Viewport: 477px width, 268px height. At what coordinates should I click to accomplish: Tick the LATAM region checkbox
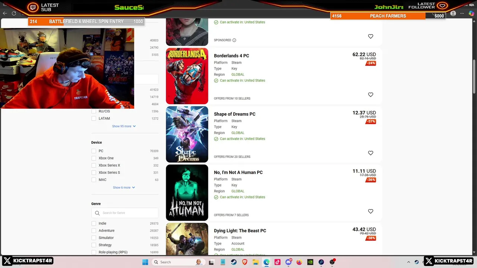tap(94, 118)
